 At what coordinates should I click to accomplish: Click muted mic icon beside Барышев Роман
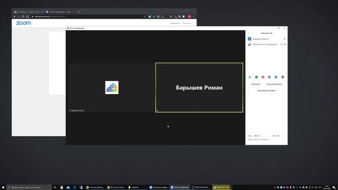point(284,39)
